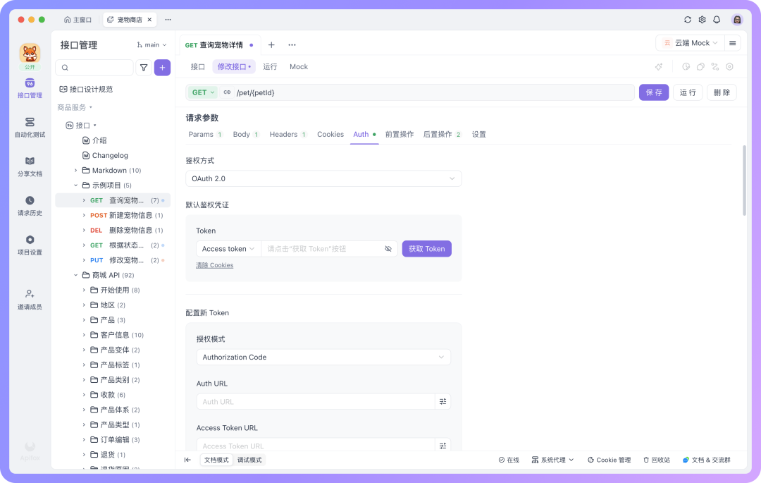Click the filter funnel icon
The width and height of the screenshot is (761, 483).
point(144,68)
